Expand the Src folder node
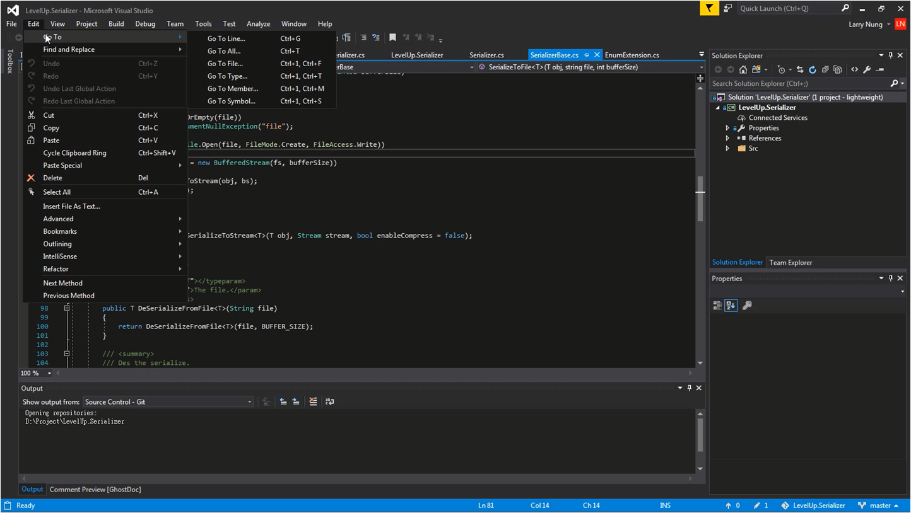The width and height of the screenshot is (911, 513). click(x=727, y=148)
